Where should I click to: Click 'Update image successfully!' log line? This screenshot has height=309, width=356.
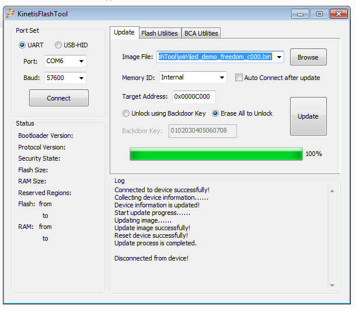pos(152,228)
